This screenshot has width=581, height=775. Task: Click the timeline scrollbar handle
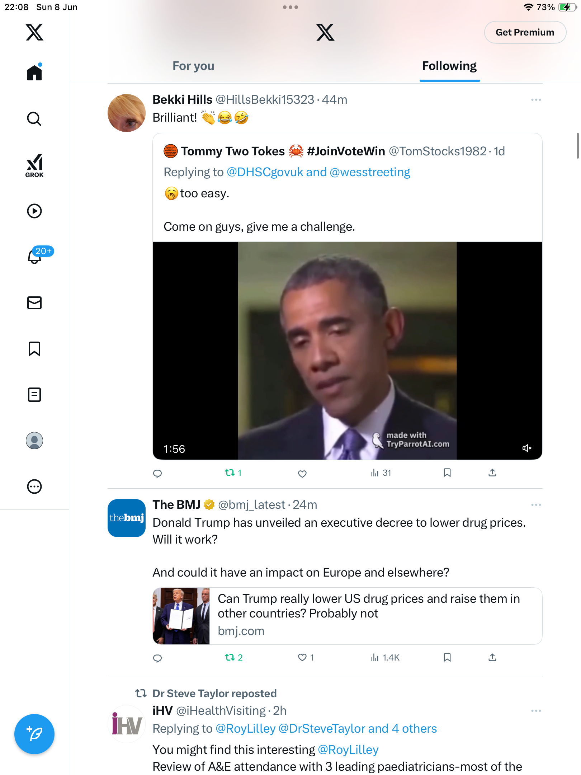tap(577, 145)
